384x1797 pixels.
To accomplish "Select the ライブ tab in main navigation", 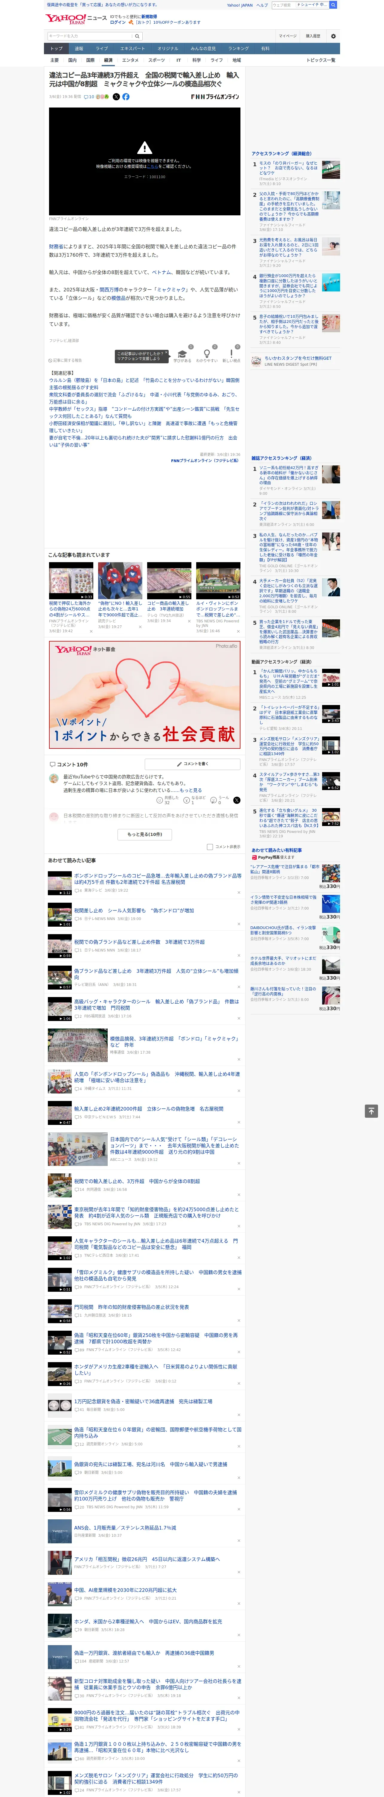I will click(102, 48).
